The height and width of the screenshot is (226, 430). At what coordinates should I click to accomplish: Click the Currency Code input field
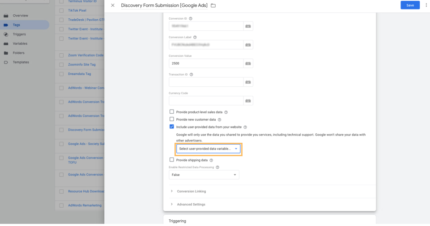[x=206, y=101]
